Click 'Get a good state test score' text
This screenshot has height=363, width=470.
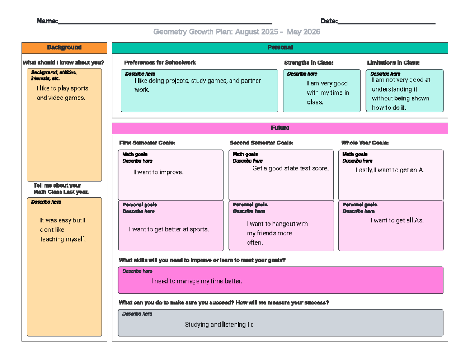pyautogui.click(x=291, y=168)
